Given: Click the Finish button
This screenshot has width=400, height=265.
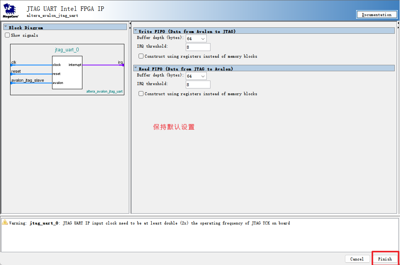Looking at the screenshot, I should pos(385,259).
